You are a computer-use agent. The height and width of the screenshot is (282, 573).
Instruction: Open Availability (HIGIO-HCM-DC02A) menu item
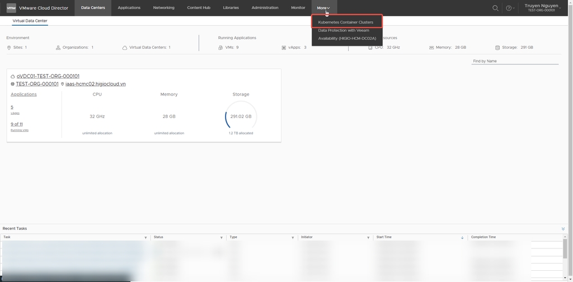click(347, 39)
